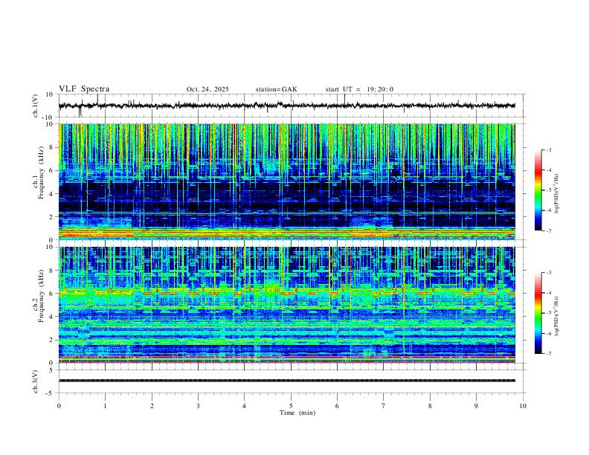Click the 'ch.3(V)' axis label
This screenshot has height=455, width=589.
point(36,381)
